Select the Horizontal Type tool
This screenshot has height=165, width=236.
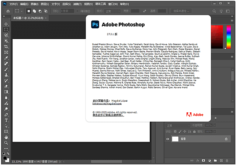(6, 120)
